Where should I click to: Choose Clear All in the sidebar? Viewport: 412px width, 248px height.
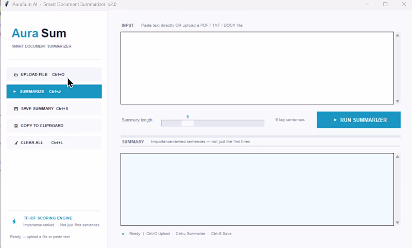54,143
